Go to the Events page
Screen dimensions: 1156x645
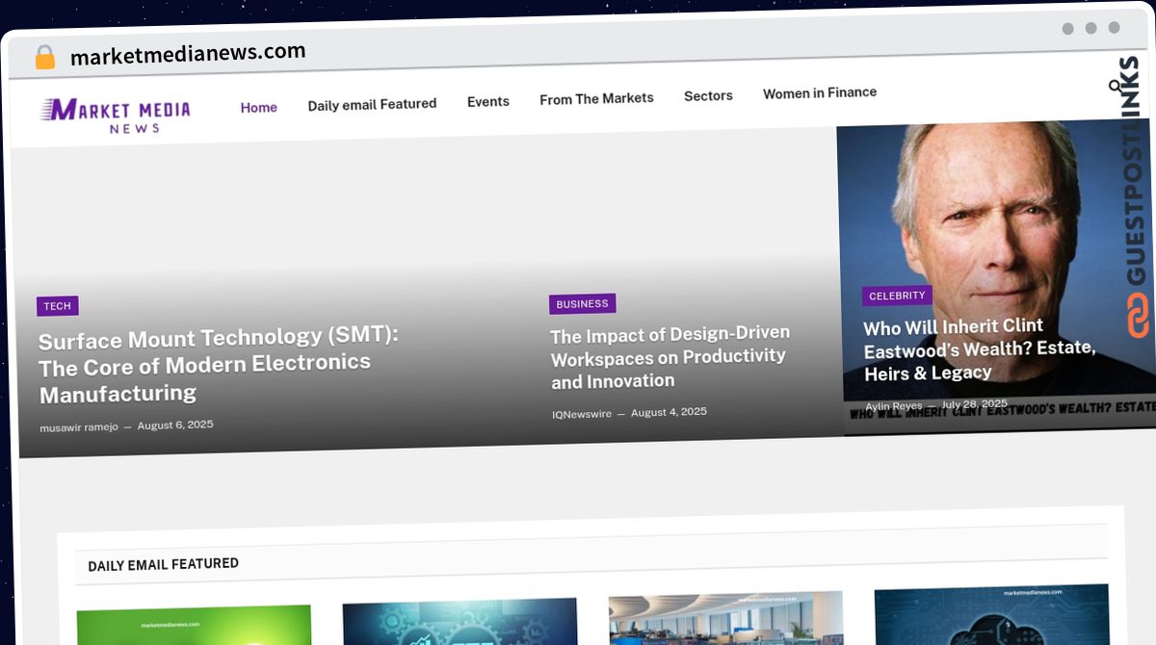487,101
